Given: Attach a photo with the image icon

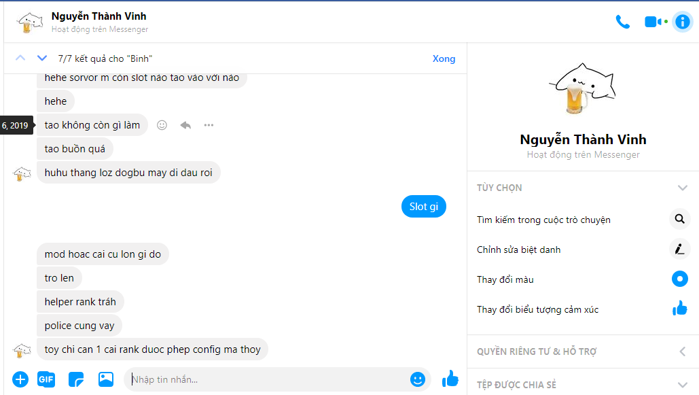Looking at the screenshot, I should click(106, 379).
